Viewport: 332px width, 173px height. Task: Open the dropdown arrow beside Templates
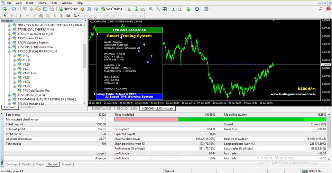pyautogui.click(x=210, y=9)
